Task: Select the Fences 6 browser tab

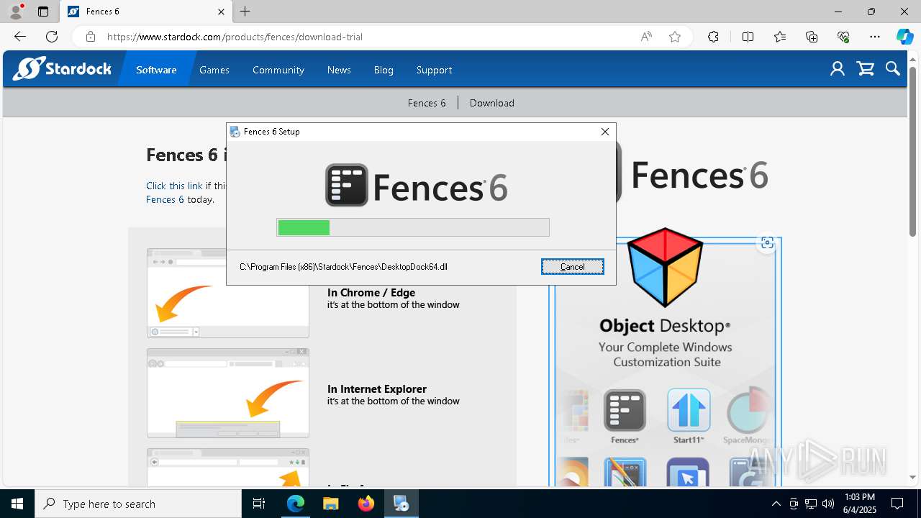Action: click(145, 12)
